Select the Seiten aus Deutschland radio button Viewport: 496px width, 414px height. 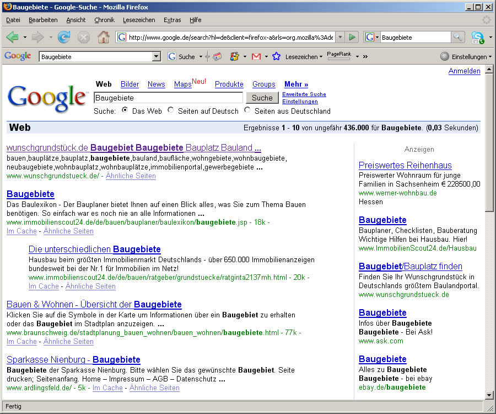(x=247, y=110)
